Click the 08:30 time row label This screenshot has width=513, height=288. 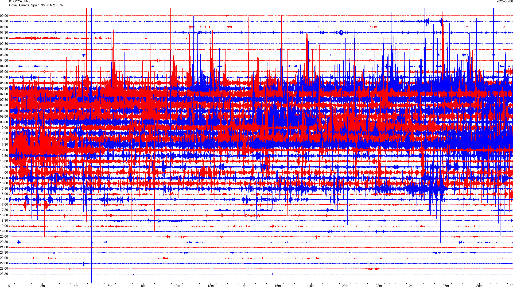tap(4, 111)
